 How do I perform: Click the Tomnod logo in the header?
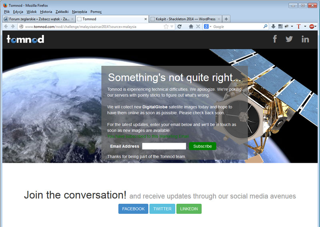pos(25,39)
